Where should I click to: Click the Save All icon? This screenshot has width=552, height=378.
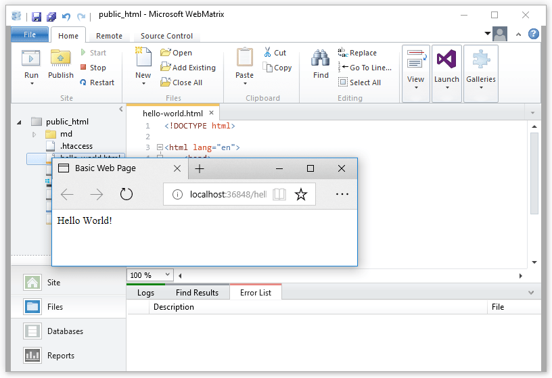51,16
